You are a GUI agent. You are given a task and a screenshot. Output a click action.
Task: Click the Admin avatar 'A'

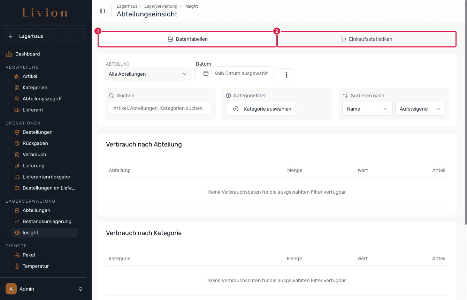point(11,289)
